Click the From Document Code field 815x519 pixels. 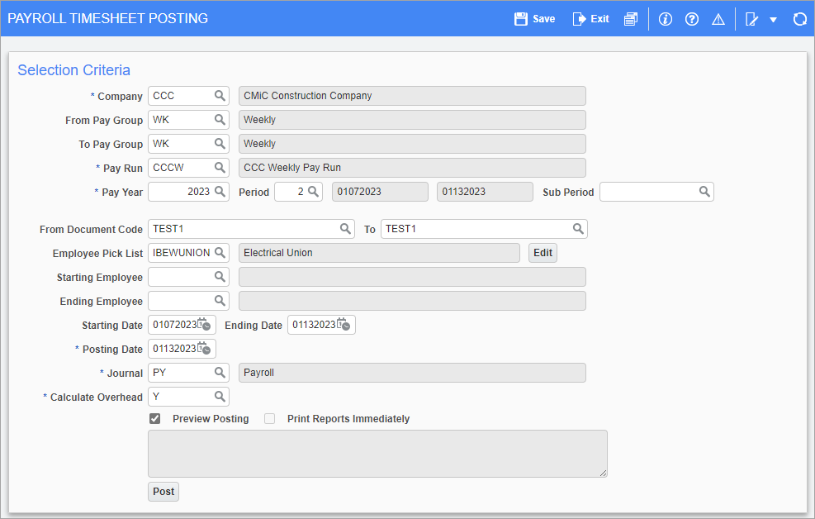244,229
